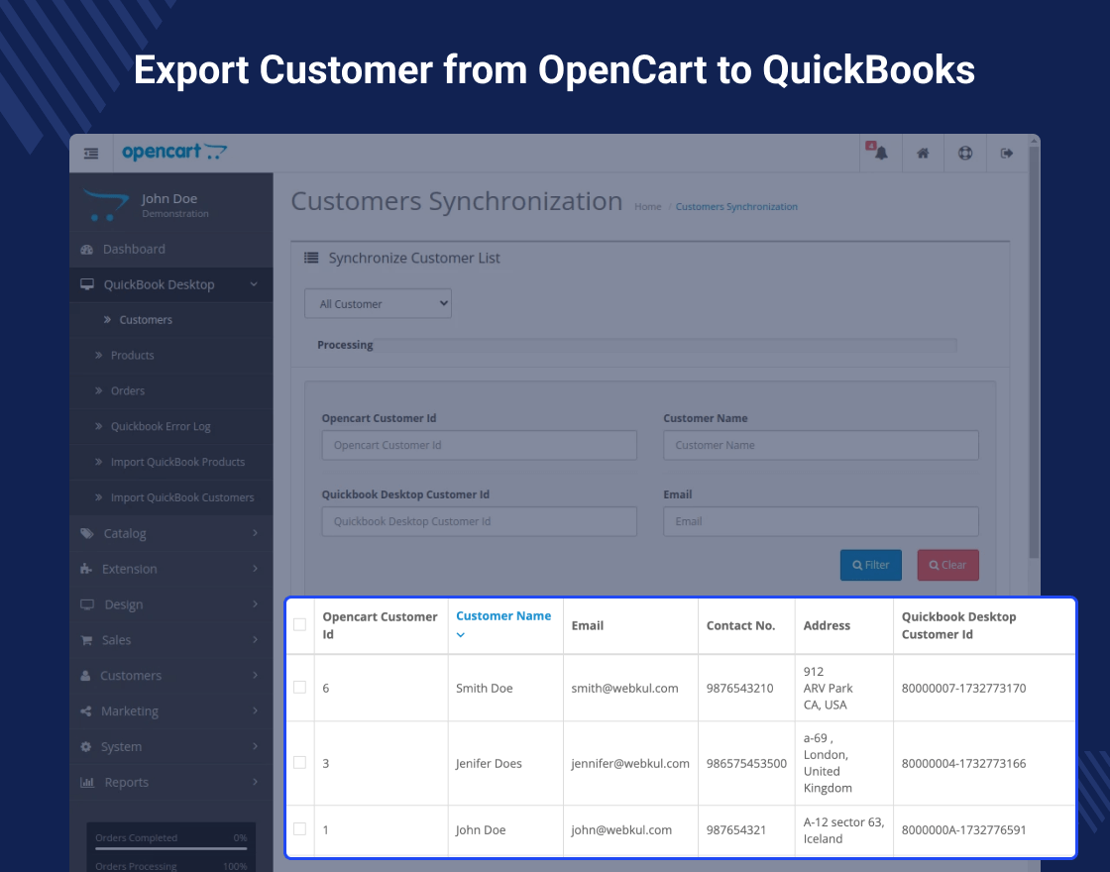Viewport: 1110px width, 872px height.
Task: Click the Design monitor icon
Action: (x=87, y=604)
